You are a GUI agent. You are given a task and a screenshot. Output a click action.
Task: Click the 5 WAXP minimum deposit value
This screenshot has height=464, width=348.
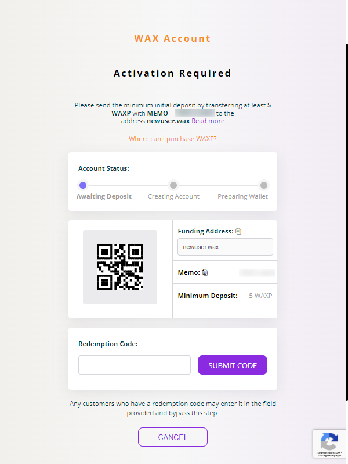coord(260,296)
